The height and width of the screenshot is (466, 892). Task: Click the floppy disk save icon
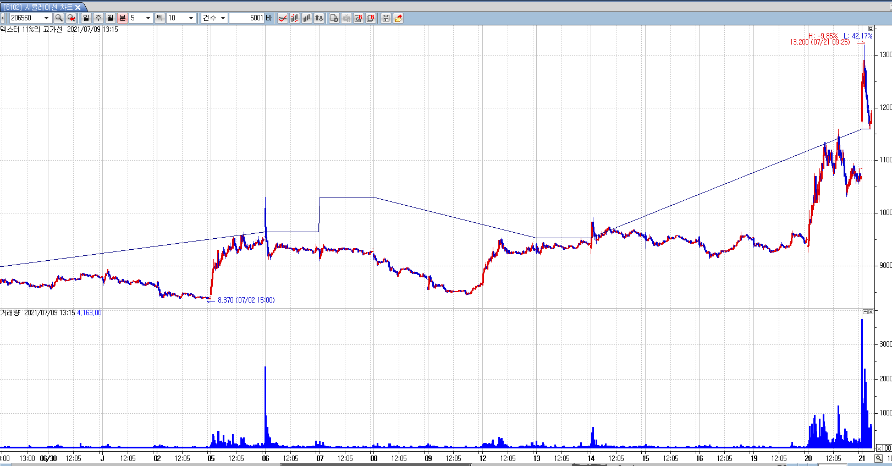[386, 18]
